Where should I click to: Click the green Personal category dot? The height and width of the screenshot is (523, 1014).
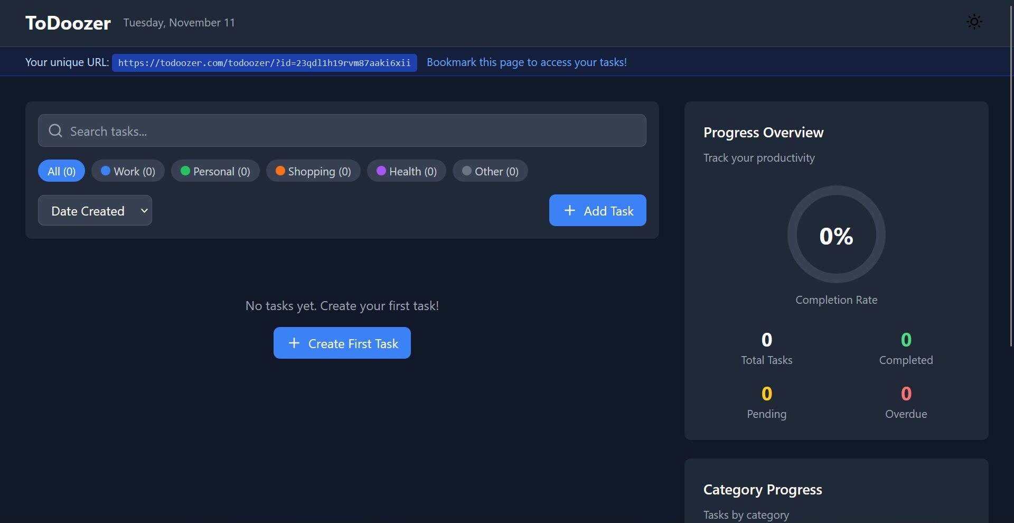pos(185,171)
